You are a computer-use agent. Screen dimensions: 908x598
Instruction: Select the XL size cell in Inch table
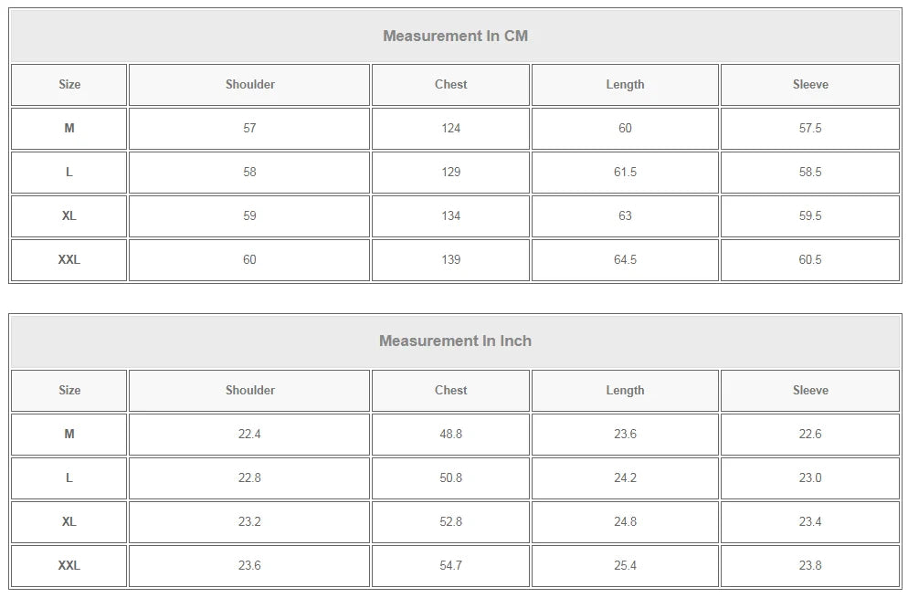pos(69,522)
